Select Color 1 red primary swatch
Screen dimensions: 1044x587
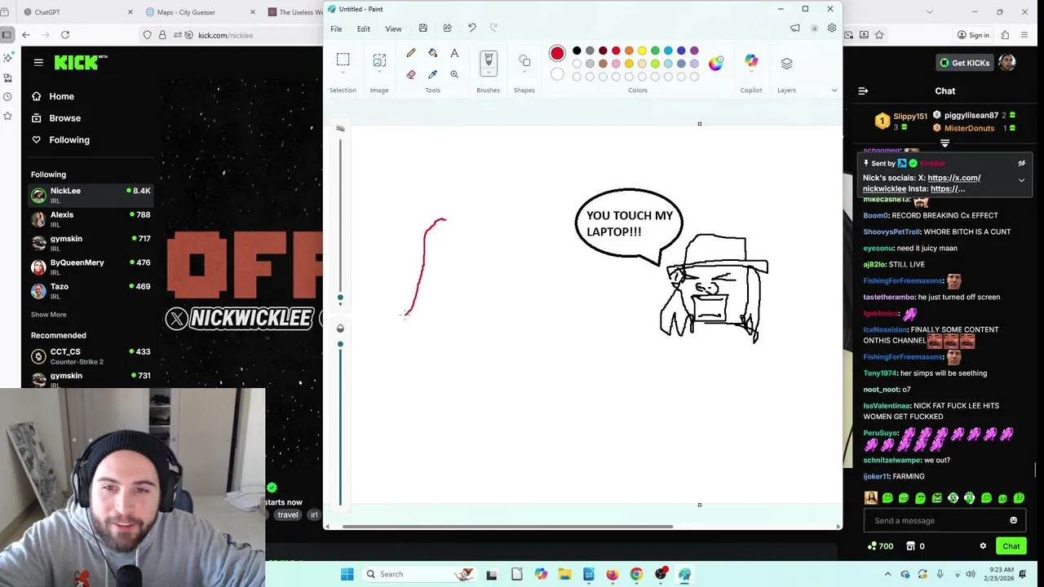point(557,54)
